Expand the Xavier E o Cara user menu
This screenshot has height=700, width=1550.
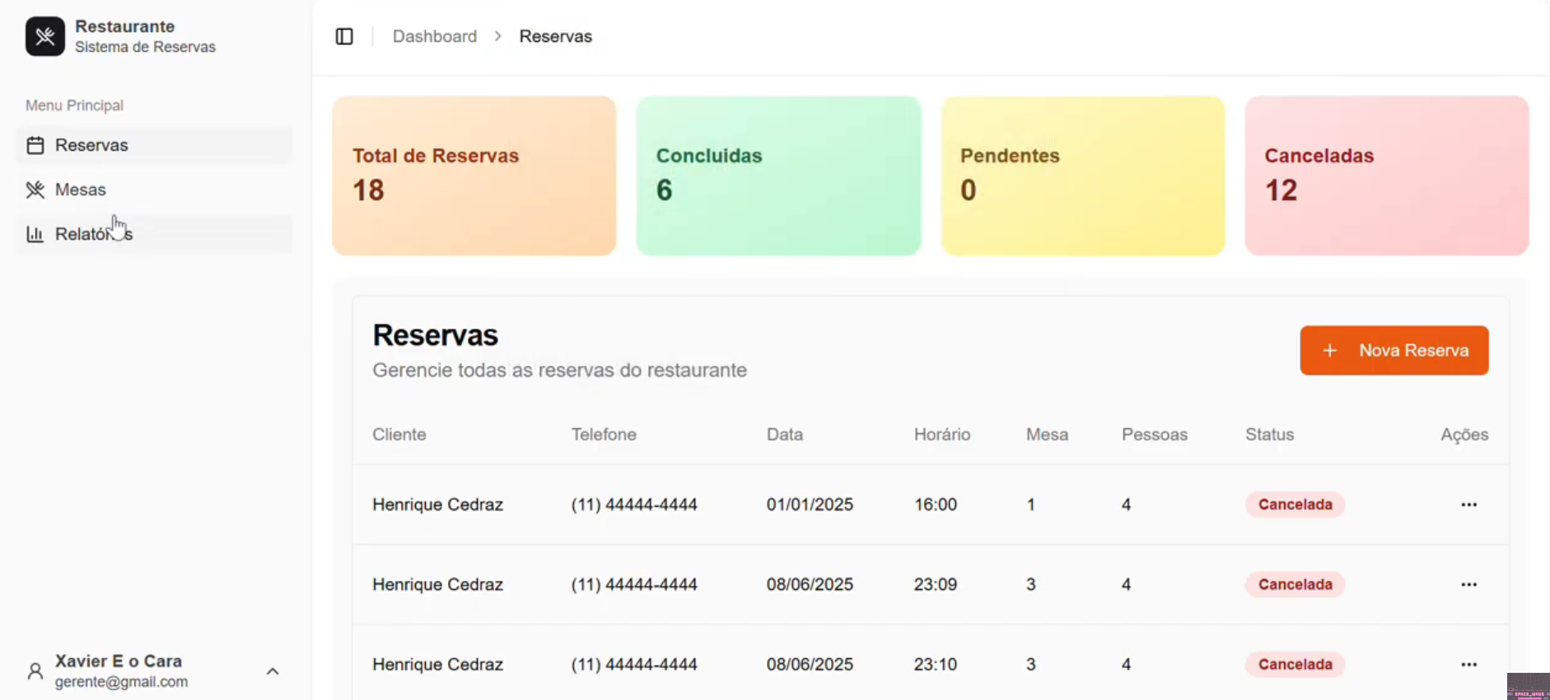click(273, 671)
